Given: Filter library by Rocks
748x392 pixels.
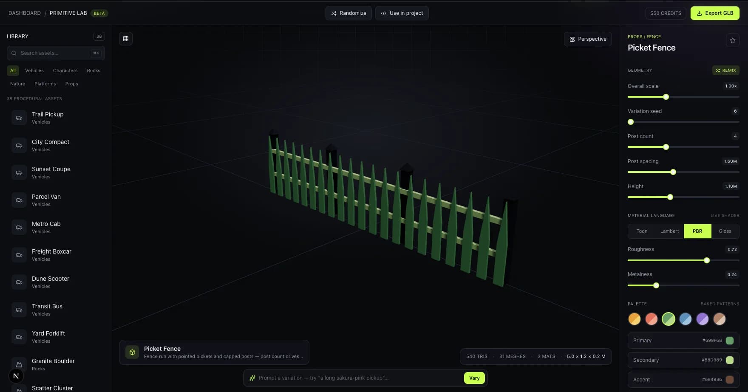Looking at the screenshot, I should click(x=93, y=71).
